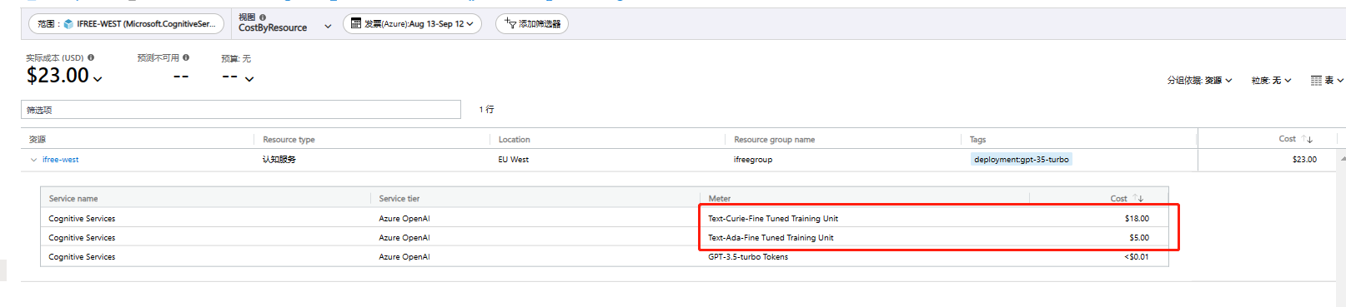Click the cube icon in the scope pill
The height and width of the screenshot is (307, 1346).
68,24
